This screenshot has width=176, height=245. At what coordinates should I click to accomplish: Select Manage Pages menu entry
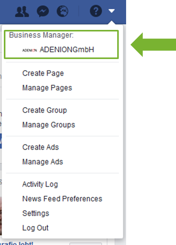click(47, 88)
